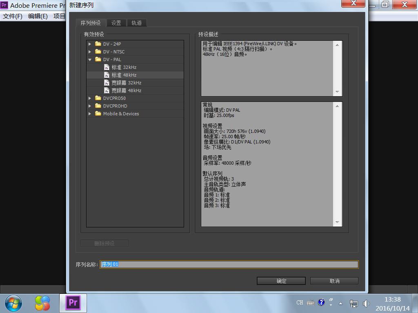418x313 pixels.
Task: Collapse the DV - PAL preset folder
Action: click(90, 60)
